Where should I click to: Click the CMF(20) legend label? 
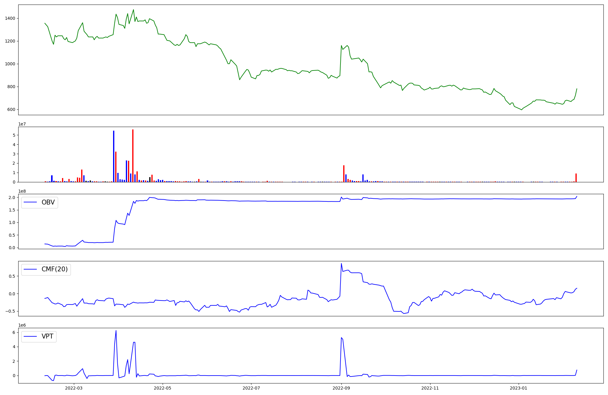[54, 269]
